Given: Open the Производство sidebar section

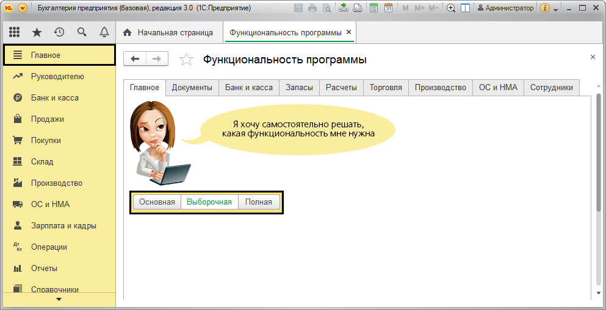Looking at the screenshot, I should 59,183.
